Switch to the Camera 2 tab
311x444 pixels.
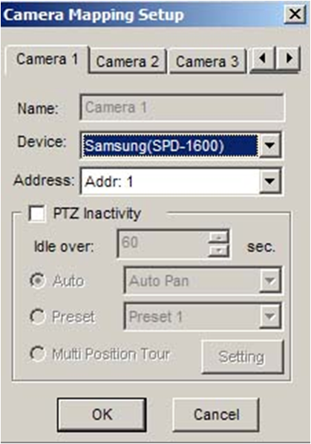tap(127, 62)
